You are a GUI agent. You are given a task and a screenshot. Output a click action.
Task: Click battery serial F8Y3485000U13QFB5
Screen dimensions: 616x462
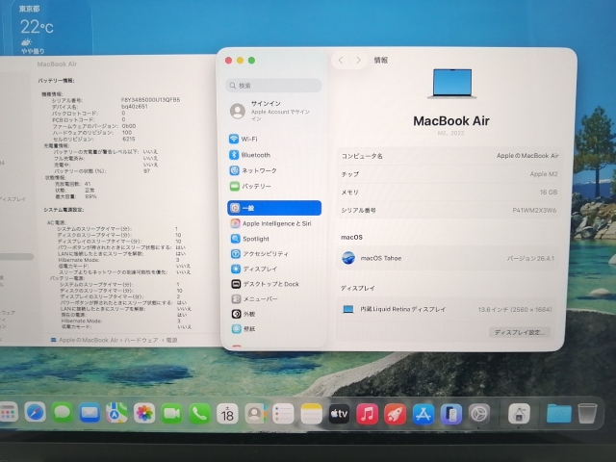[x=150, y=100]
